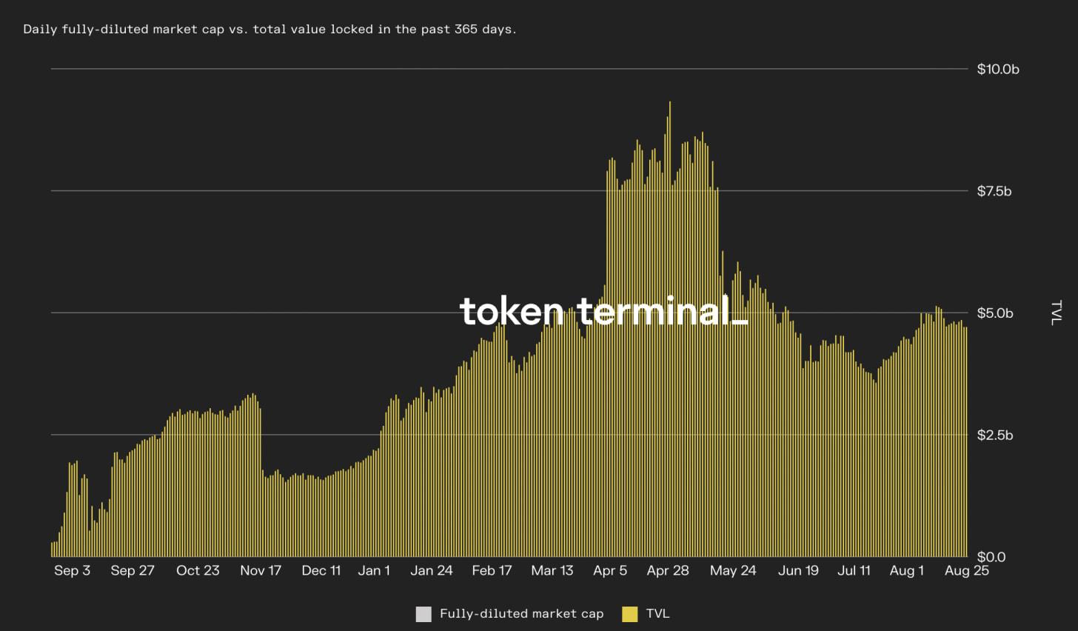Click the $5.0b y-axis label

tap(995, 313)
